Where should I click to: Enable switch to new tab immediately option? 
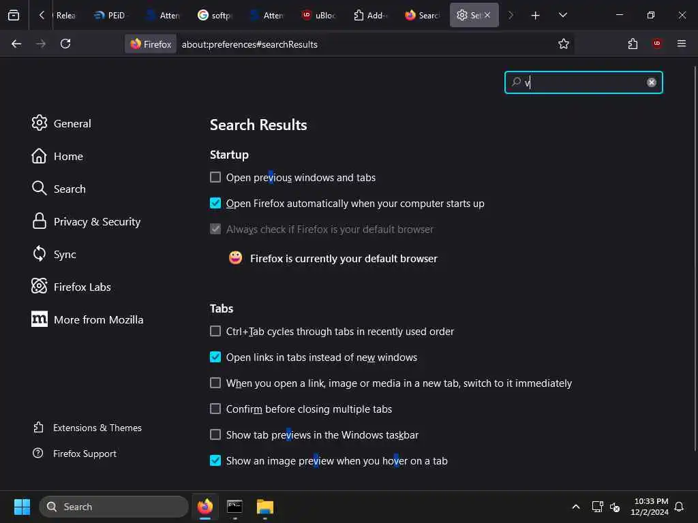[x=215, y=383]
